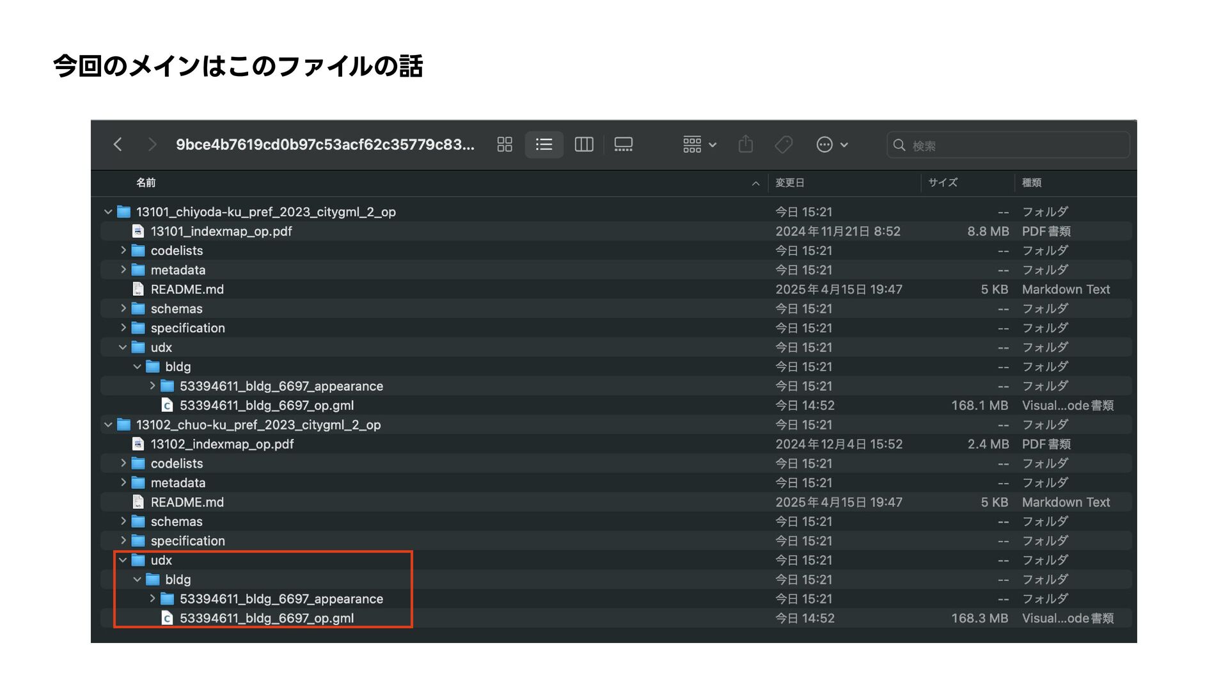
Task: Click the metadata folder icon in chuo-ku
Action: tap(138, 482)
